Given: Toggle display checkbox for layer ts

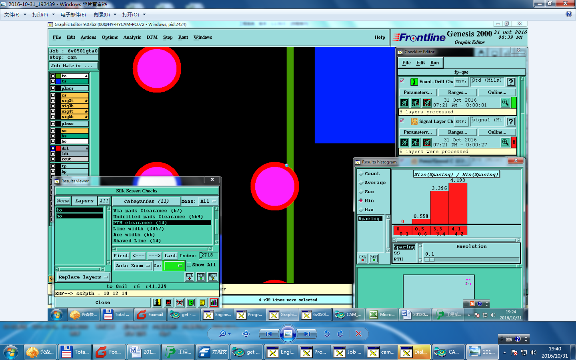Looking at the screenshot, I should coord(53,81).
